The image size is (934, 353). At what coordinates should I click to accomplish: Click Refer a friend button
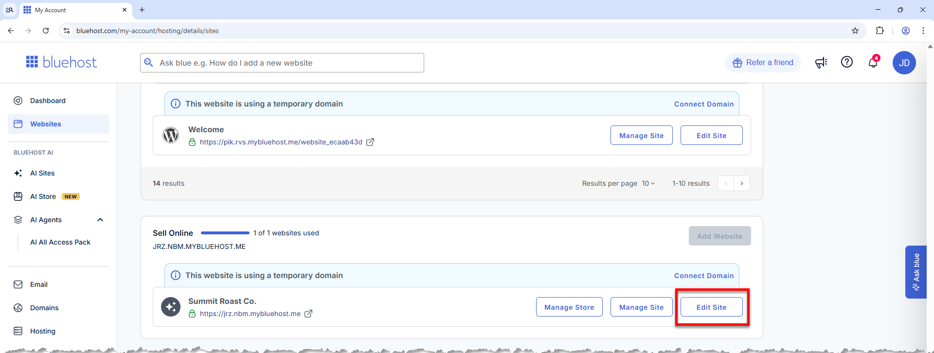coord(763,63)
